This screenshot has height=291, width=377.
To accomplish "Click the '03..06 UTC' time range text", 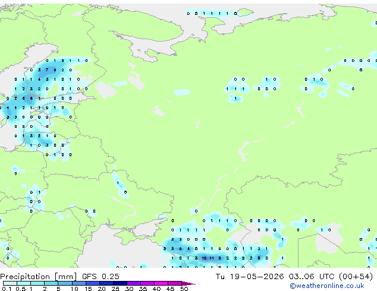I will (x=312, y=277).
